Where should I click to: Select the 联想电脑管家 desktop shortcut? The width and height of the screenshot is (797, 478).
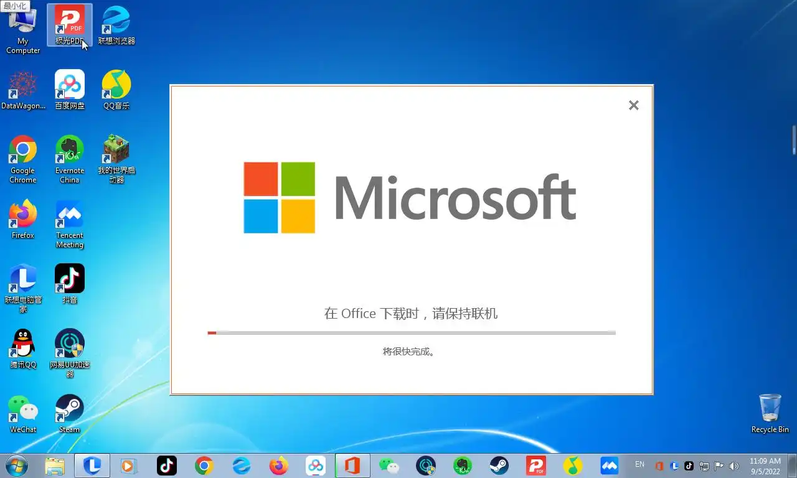[23, 289]
